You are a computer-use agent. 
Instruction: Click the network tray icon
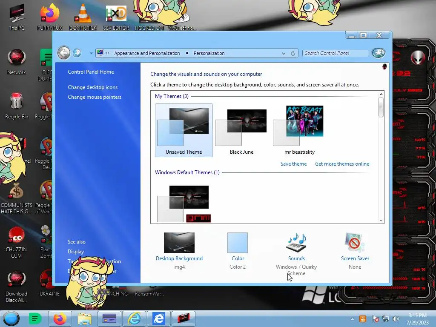[x=386, y=319]
